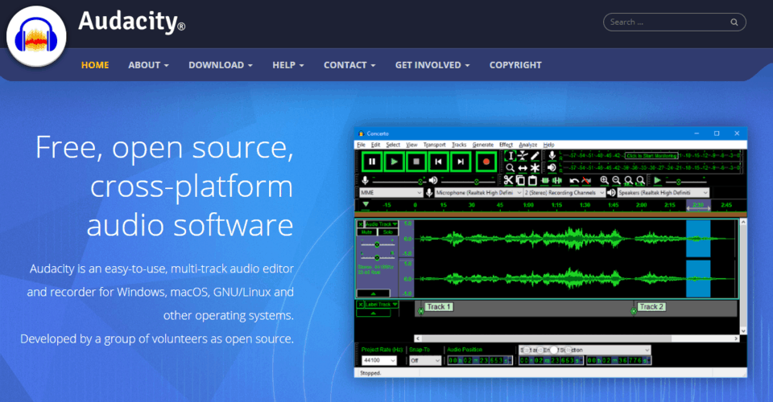
Task: Open the CONTACT navigation menu
Action: coord(349,65)
